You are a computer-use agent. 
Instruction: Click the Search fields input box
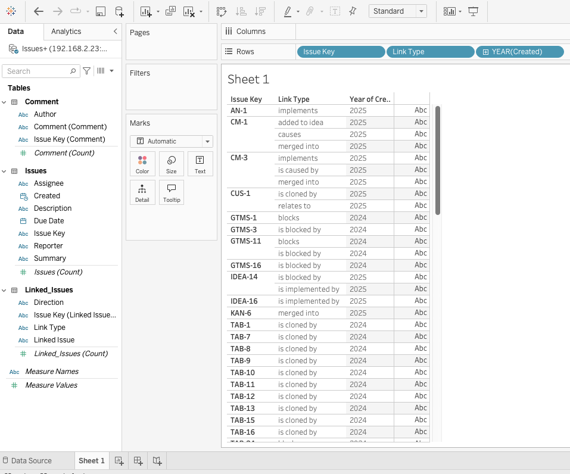[41, 71]
